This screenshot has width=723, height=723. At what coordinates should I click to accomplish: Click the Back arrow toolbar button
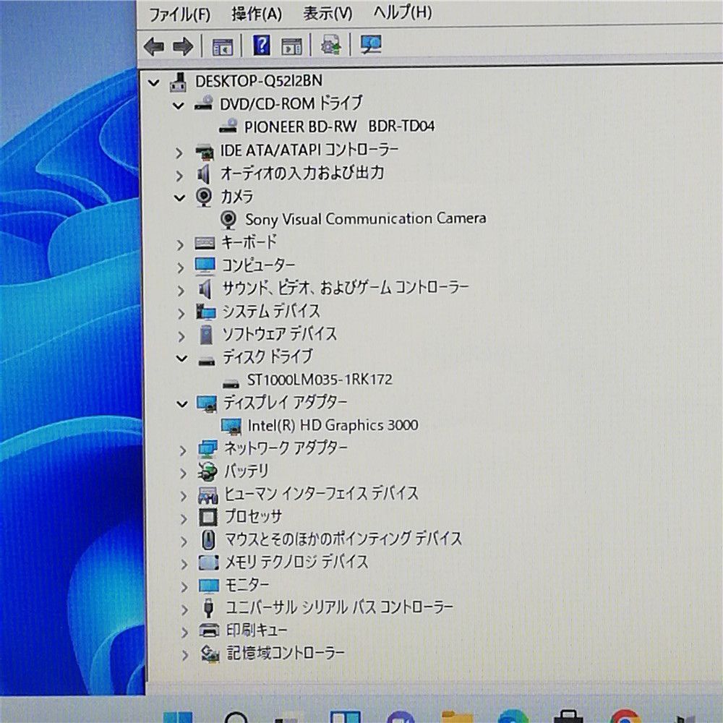coord(154,46)
